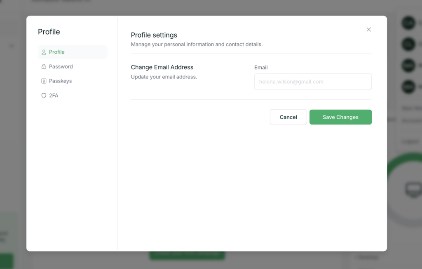Click the sidebar "Profile" title heading
Screen dimensions: 422x269
pyautogui.click(x=49, y=32)
